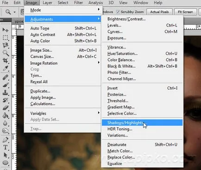The image size is (201, 170).
Task: Open the Help menu
Action: click(158, 3)
